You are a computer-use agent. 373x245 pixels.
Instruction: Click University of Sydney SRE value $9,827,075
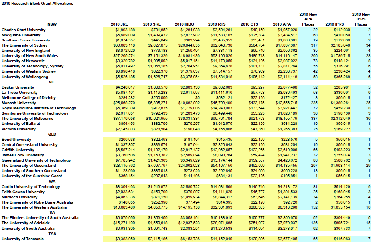pyautogui.click(x=158, y=45)
